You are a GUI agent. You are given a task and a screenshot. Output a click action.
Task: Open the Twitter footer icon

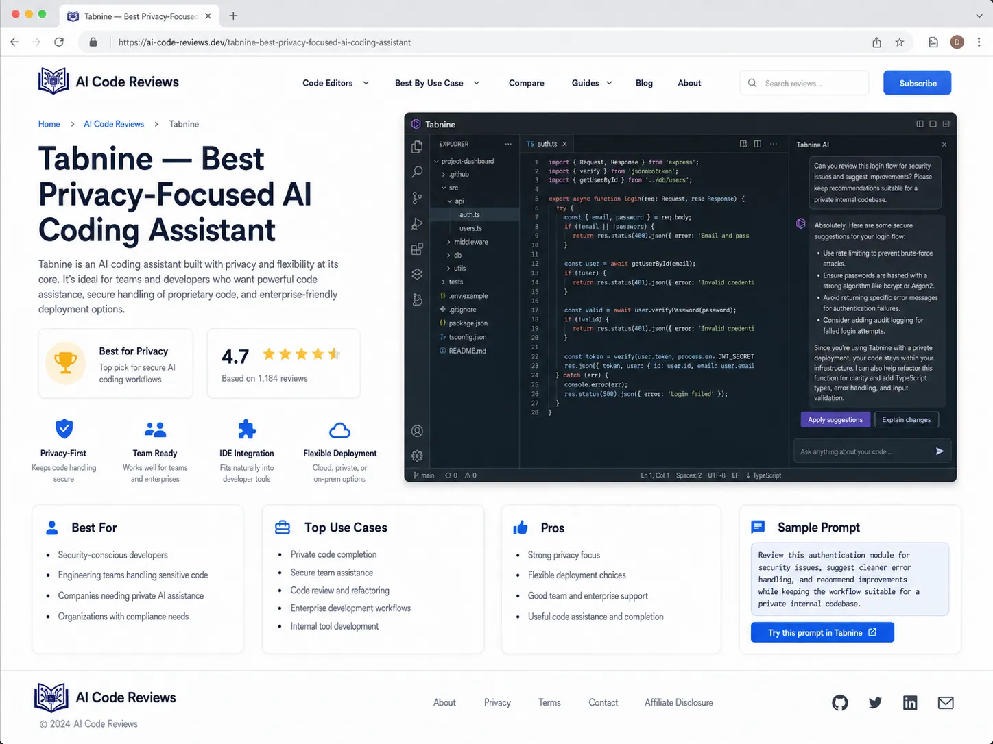[x=875, y=703]
